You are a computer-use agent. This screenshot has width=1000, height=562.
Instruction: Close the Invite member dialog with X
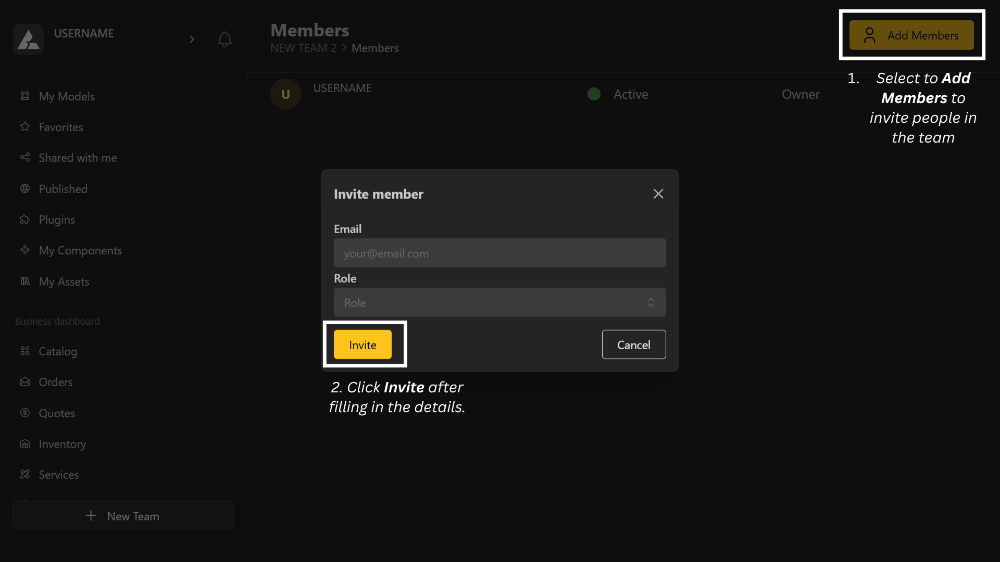tap(658, 194)
